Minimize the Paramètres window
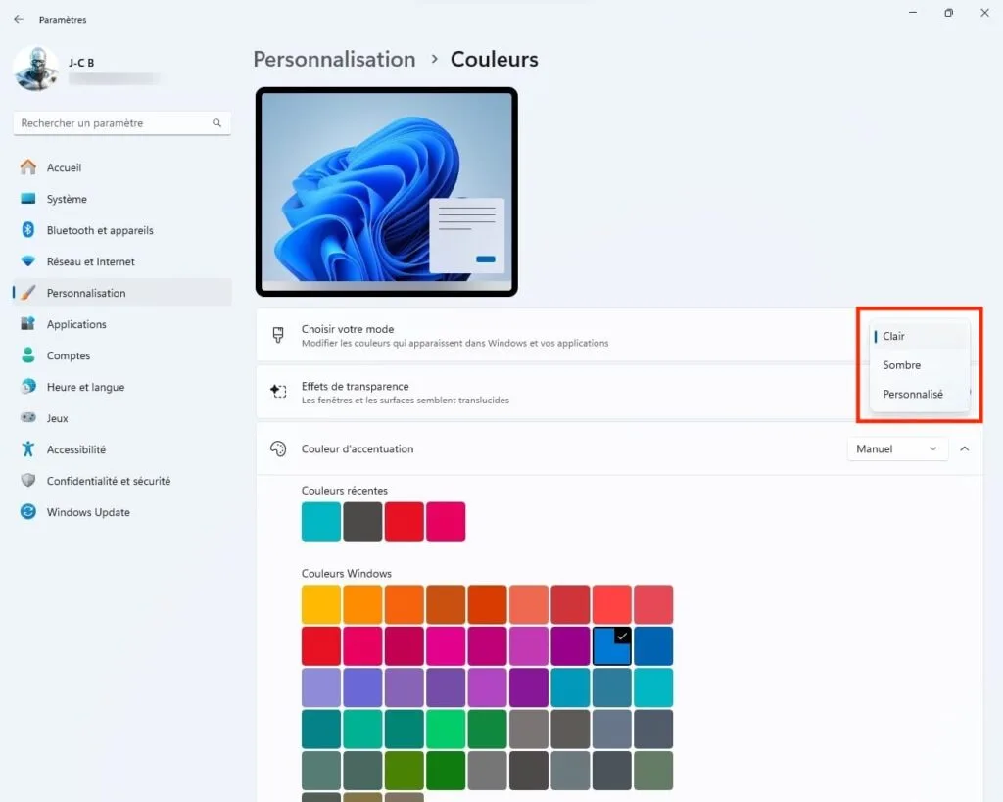Viewport: 1003px width, 802px height. pyautogui.click(x=913, y=13)
